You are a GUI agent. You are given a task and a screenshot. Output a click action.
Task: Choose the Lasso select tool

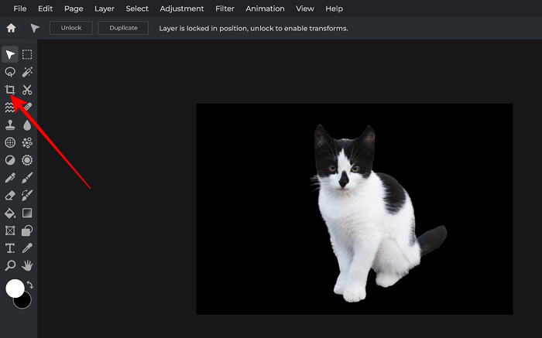tap(10, 72)
